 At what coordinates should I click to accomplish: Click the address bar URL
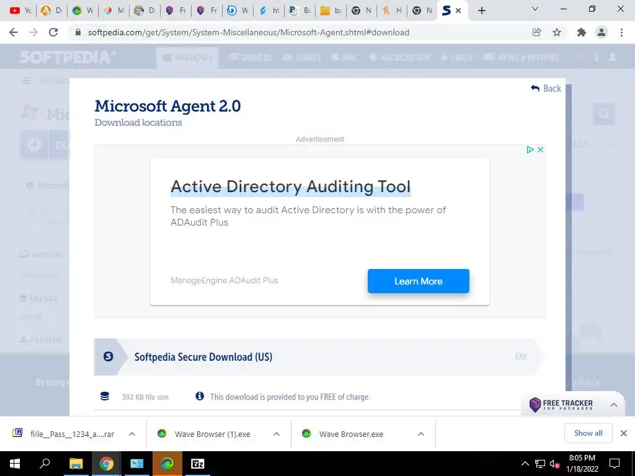coord(248,32)
